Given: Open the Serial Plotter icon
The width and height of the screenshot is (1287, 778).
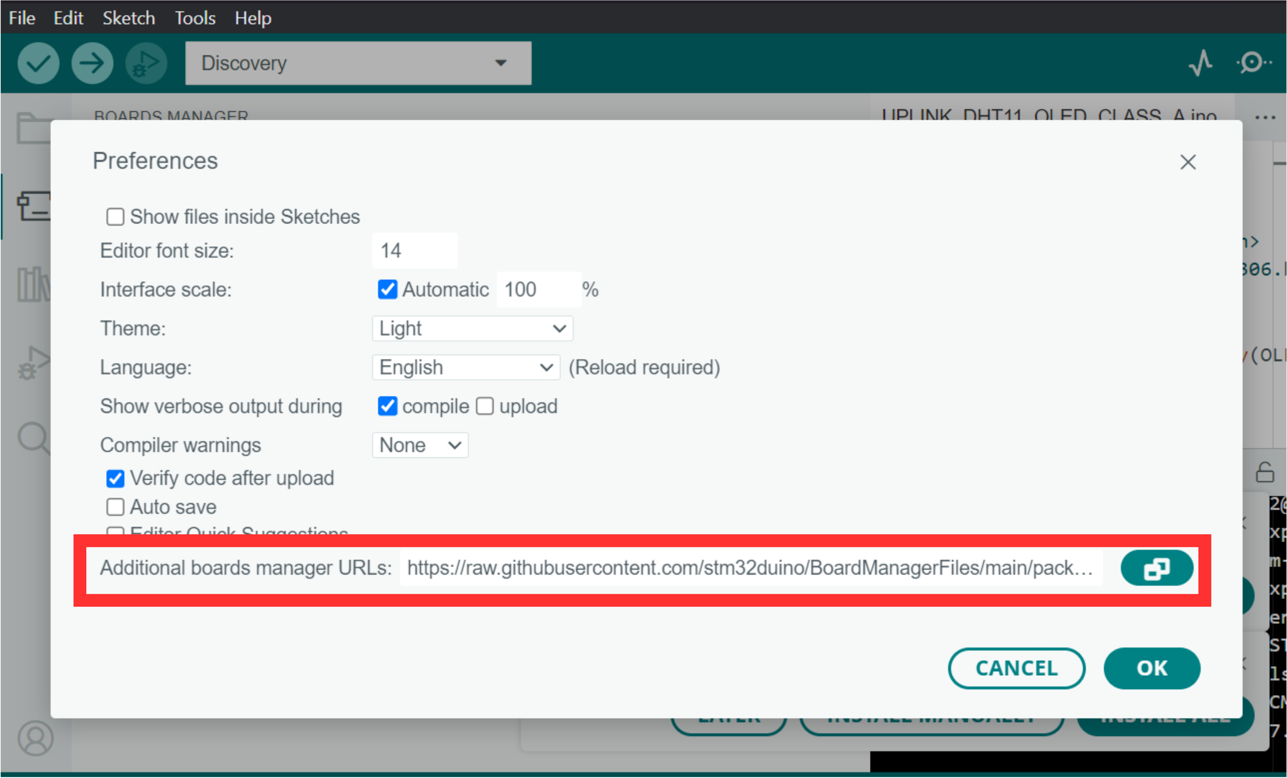Looking at the screenshot, I should pos(1201,63).
